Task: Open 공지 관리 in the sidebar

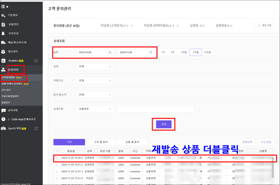Action: 6,90
